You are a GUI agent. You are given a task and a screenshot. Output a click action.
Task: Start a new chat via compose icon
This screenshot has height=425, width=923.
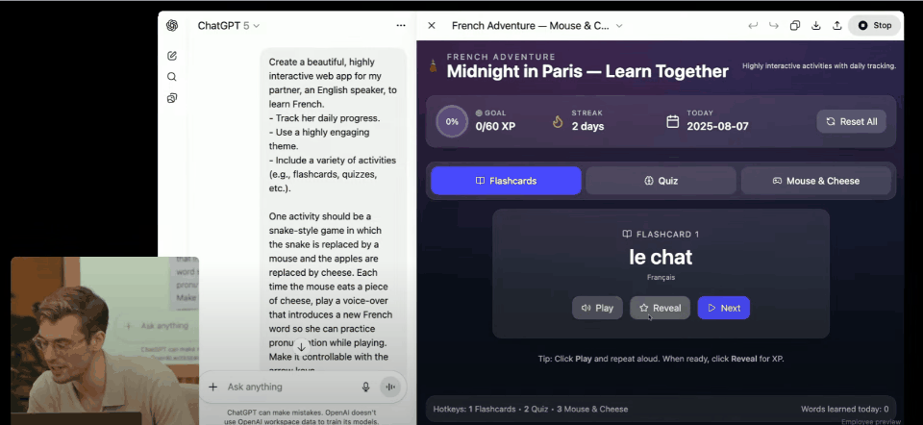point(172,56)
